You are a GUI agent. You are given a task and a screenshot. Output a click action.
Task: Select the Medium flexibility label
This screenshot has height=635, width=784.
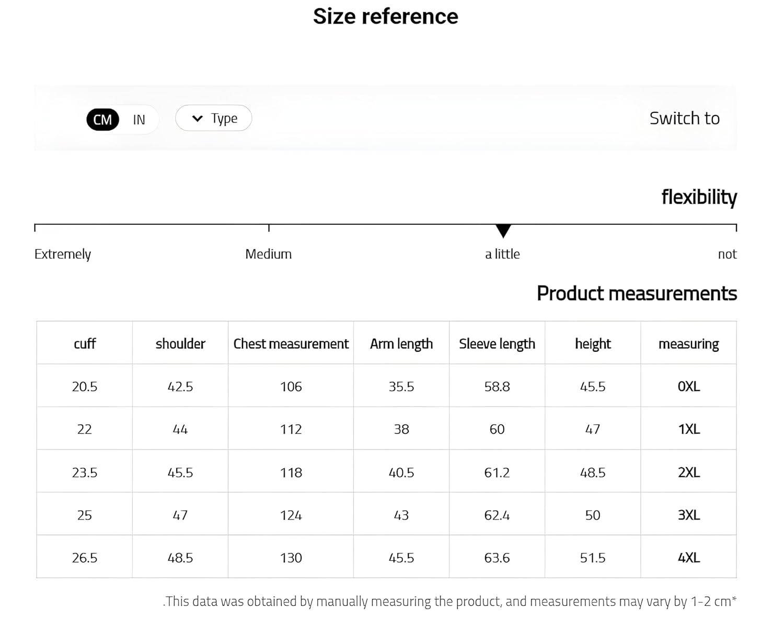click(268, 254)
